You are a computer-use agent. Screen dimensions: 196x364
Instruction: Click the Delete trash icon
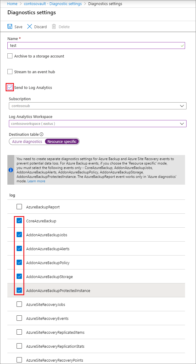pyautogui.click(x=54, y=27)
